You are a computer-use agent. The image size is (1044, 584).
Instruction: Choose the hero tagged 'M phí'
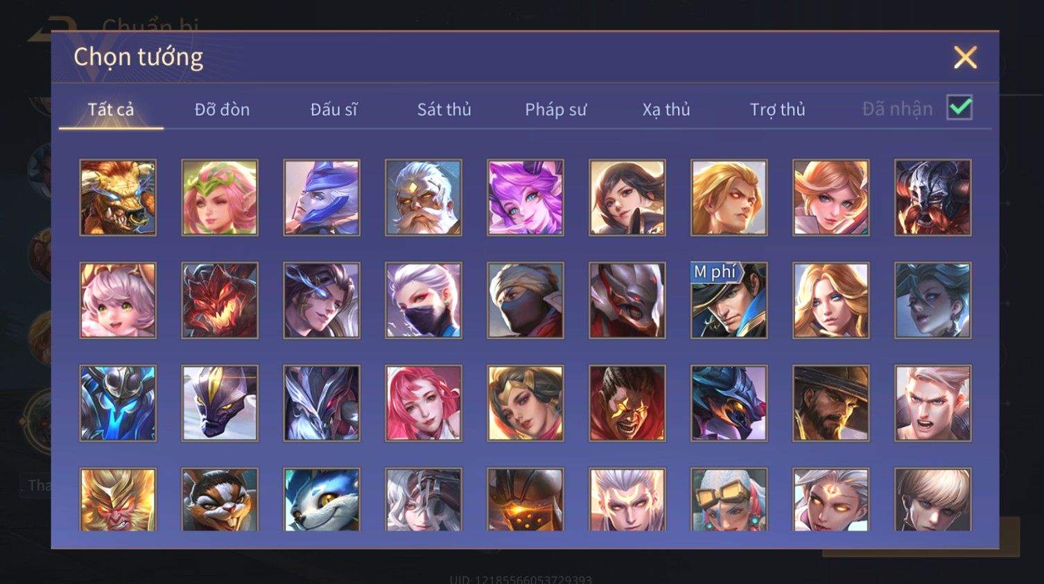click(729, 300)
